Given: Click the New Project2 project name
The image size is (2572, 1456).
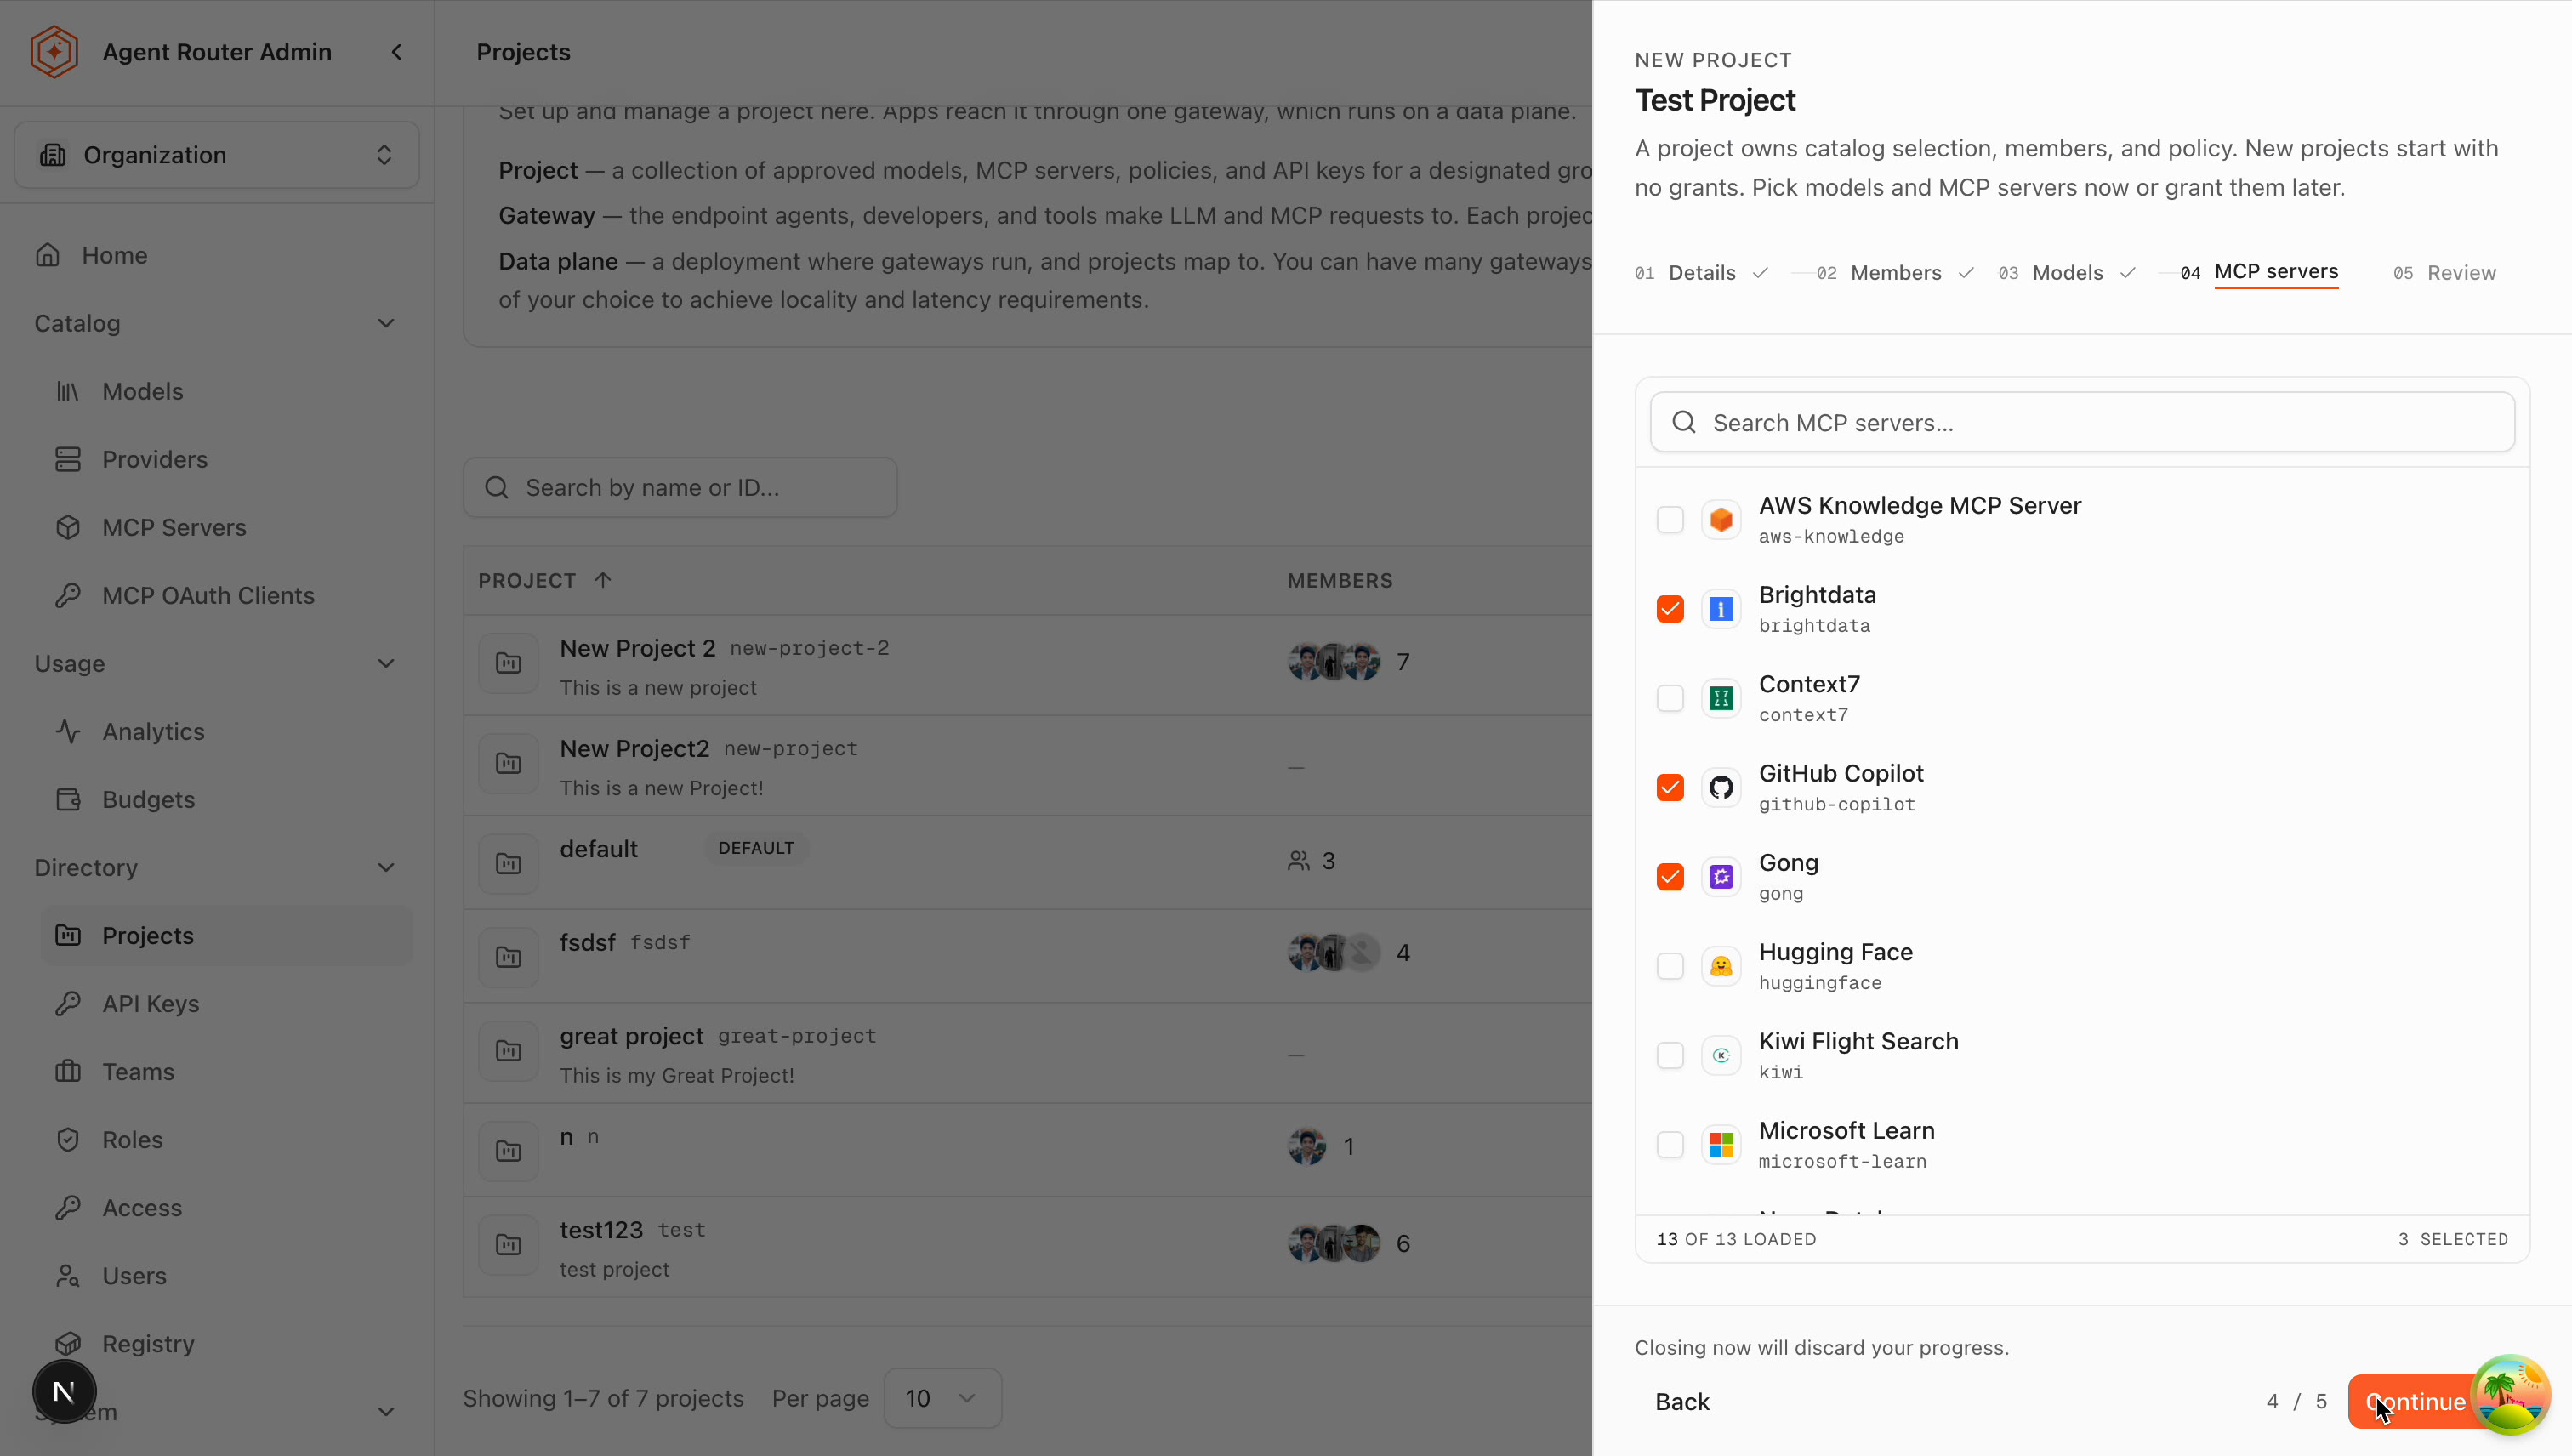Looking at the screenshot, I should (634, 748).
